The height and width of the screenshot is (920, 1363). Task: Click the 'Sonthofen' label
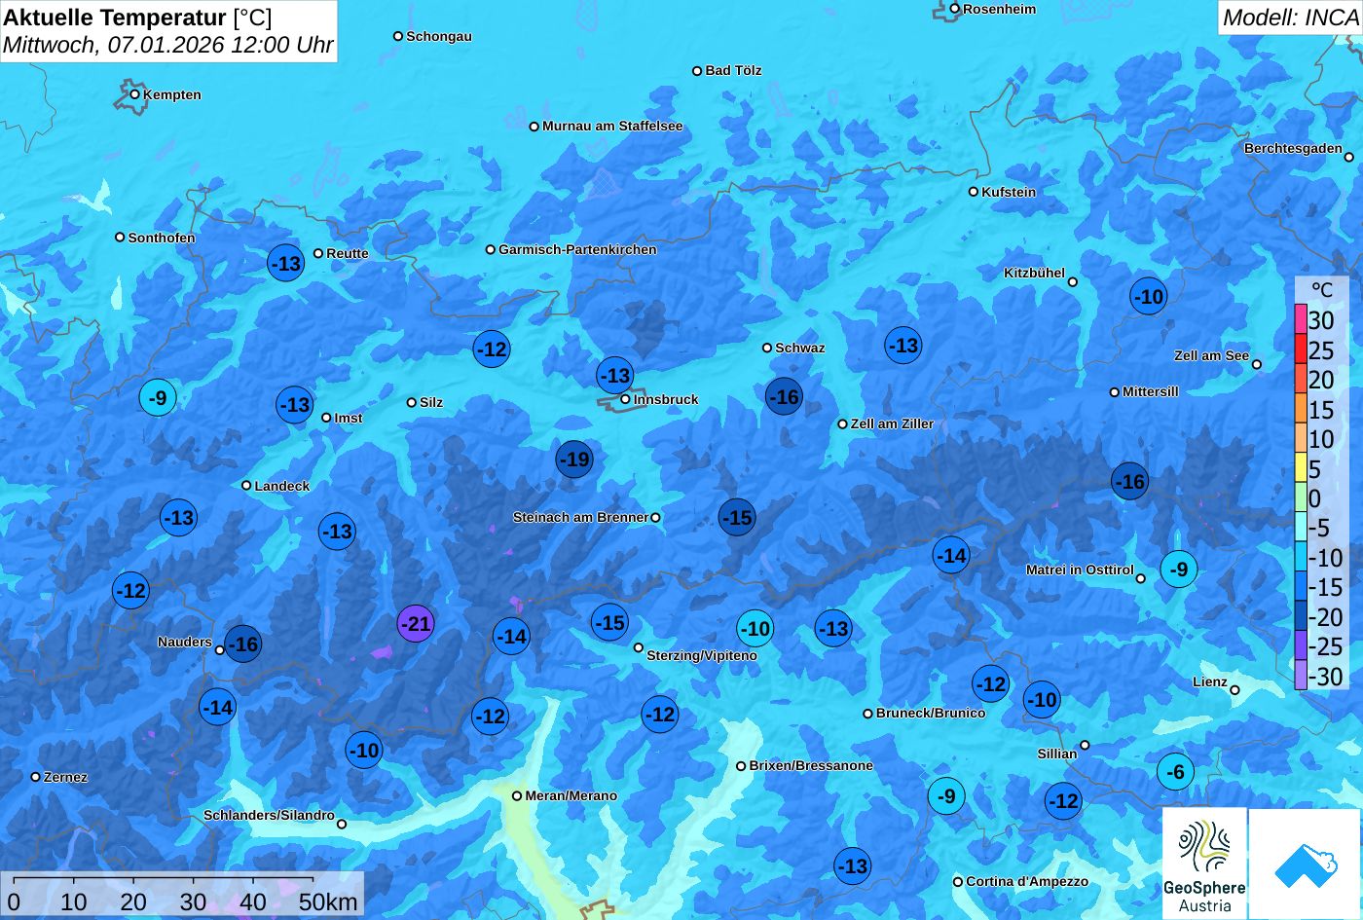tap(162, 238)
